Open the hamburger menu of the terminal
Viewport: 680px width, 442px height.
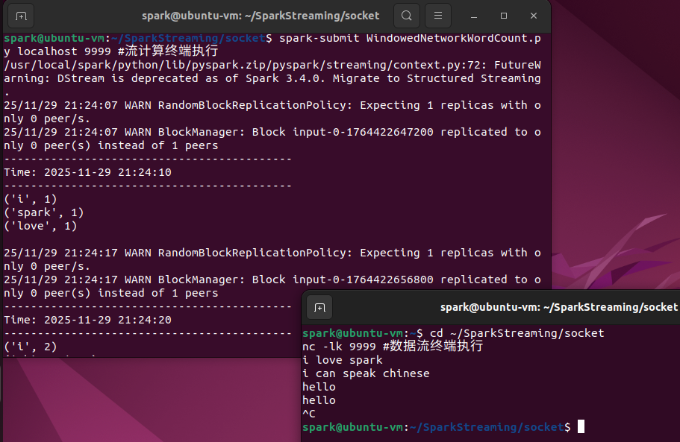[x=437, y=15]
